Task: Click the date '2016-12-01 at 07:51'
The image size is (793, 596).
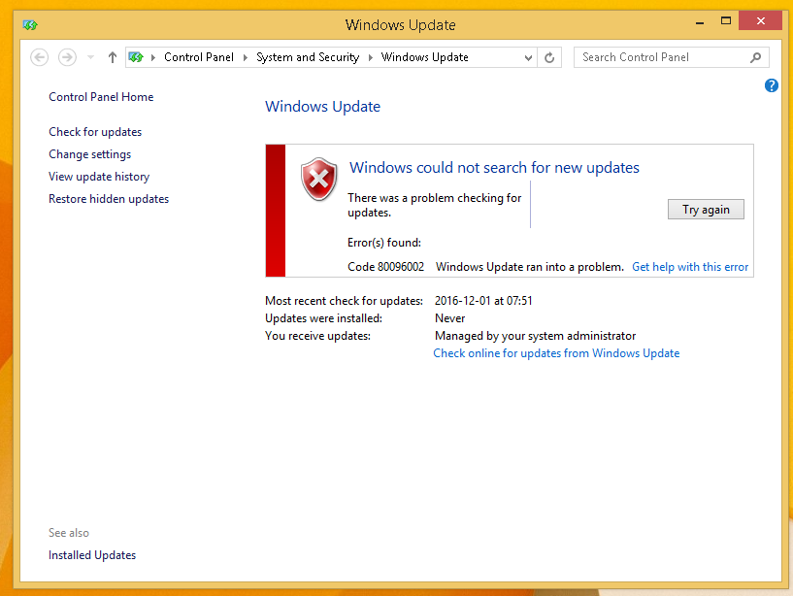Action: (483, 301)
